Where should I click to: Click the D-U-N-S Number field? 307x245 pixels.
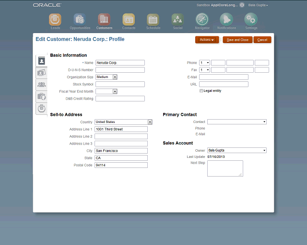coord(120,70)
